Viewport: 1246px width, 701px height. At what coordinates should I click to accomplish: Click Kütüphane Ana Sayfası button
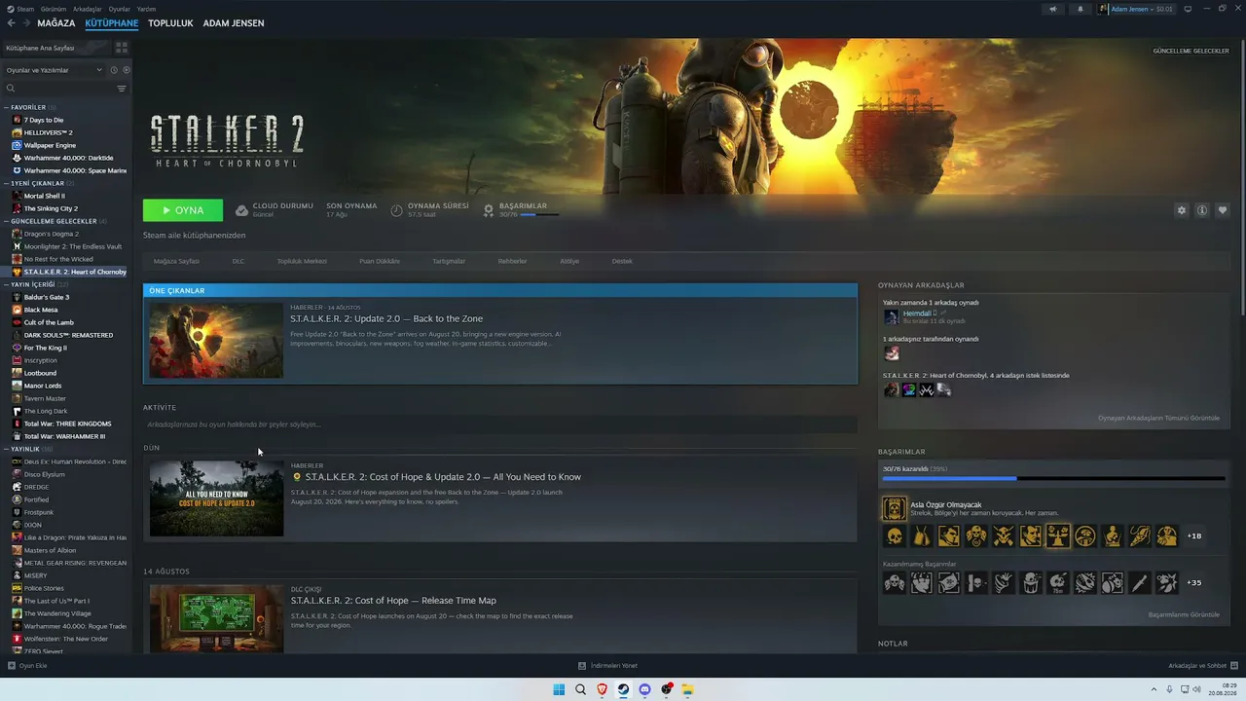(x=55, y=47)
